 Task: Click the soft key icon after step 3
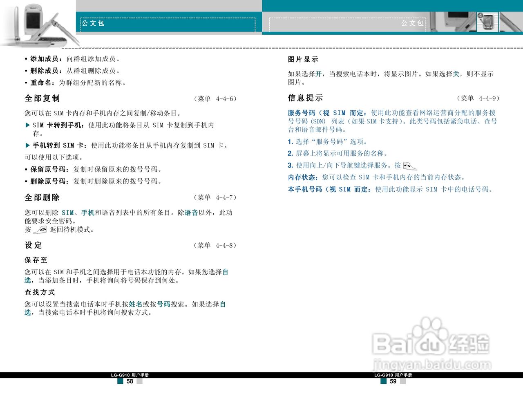410,166
